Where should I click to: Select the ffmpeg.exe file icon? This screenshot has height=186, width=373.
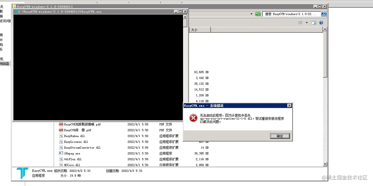click(61, 153)
